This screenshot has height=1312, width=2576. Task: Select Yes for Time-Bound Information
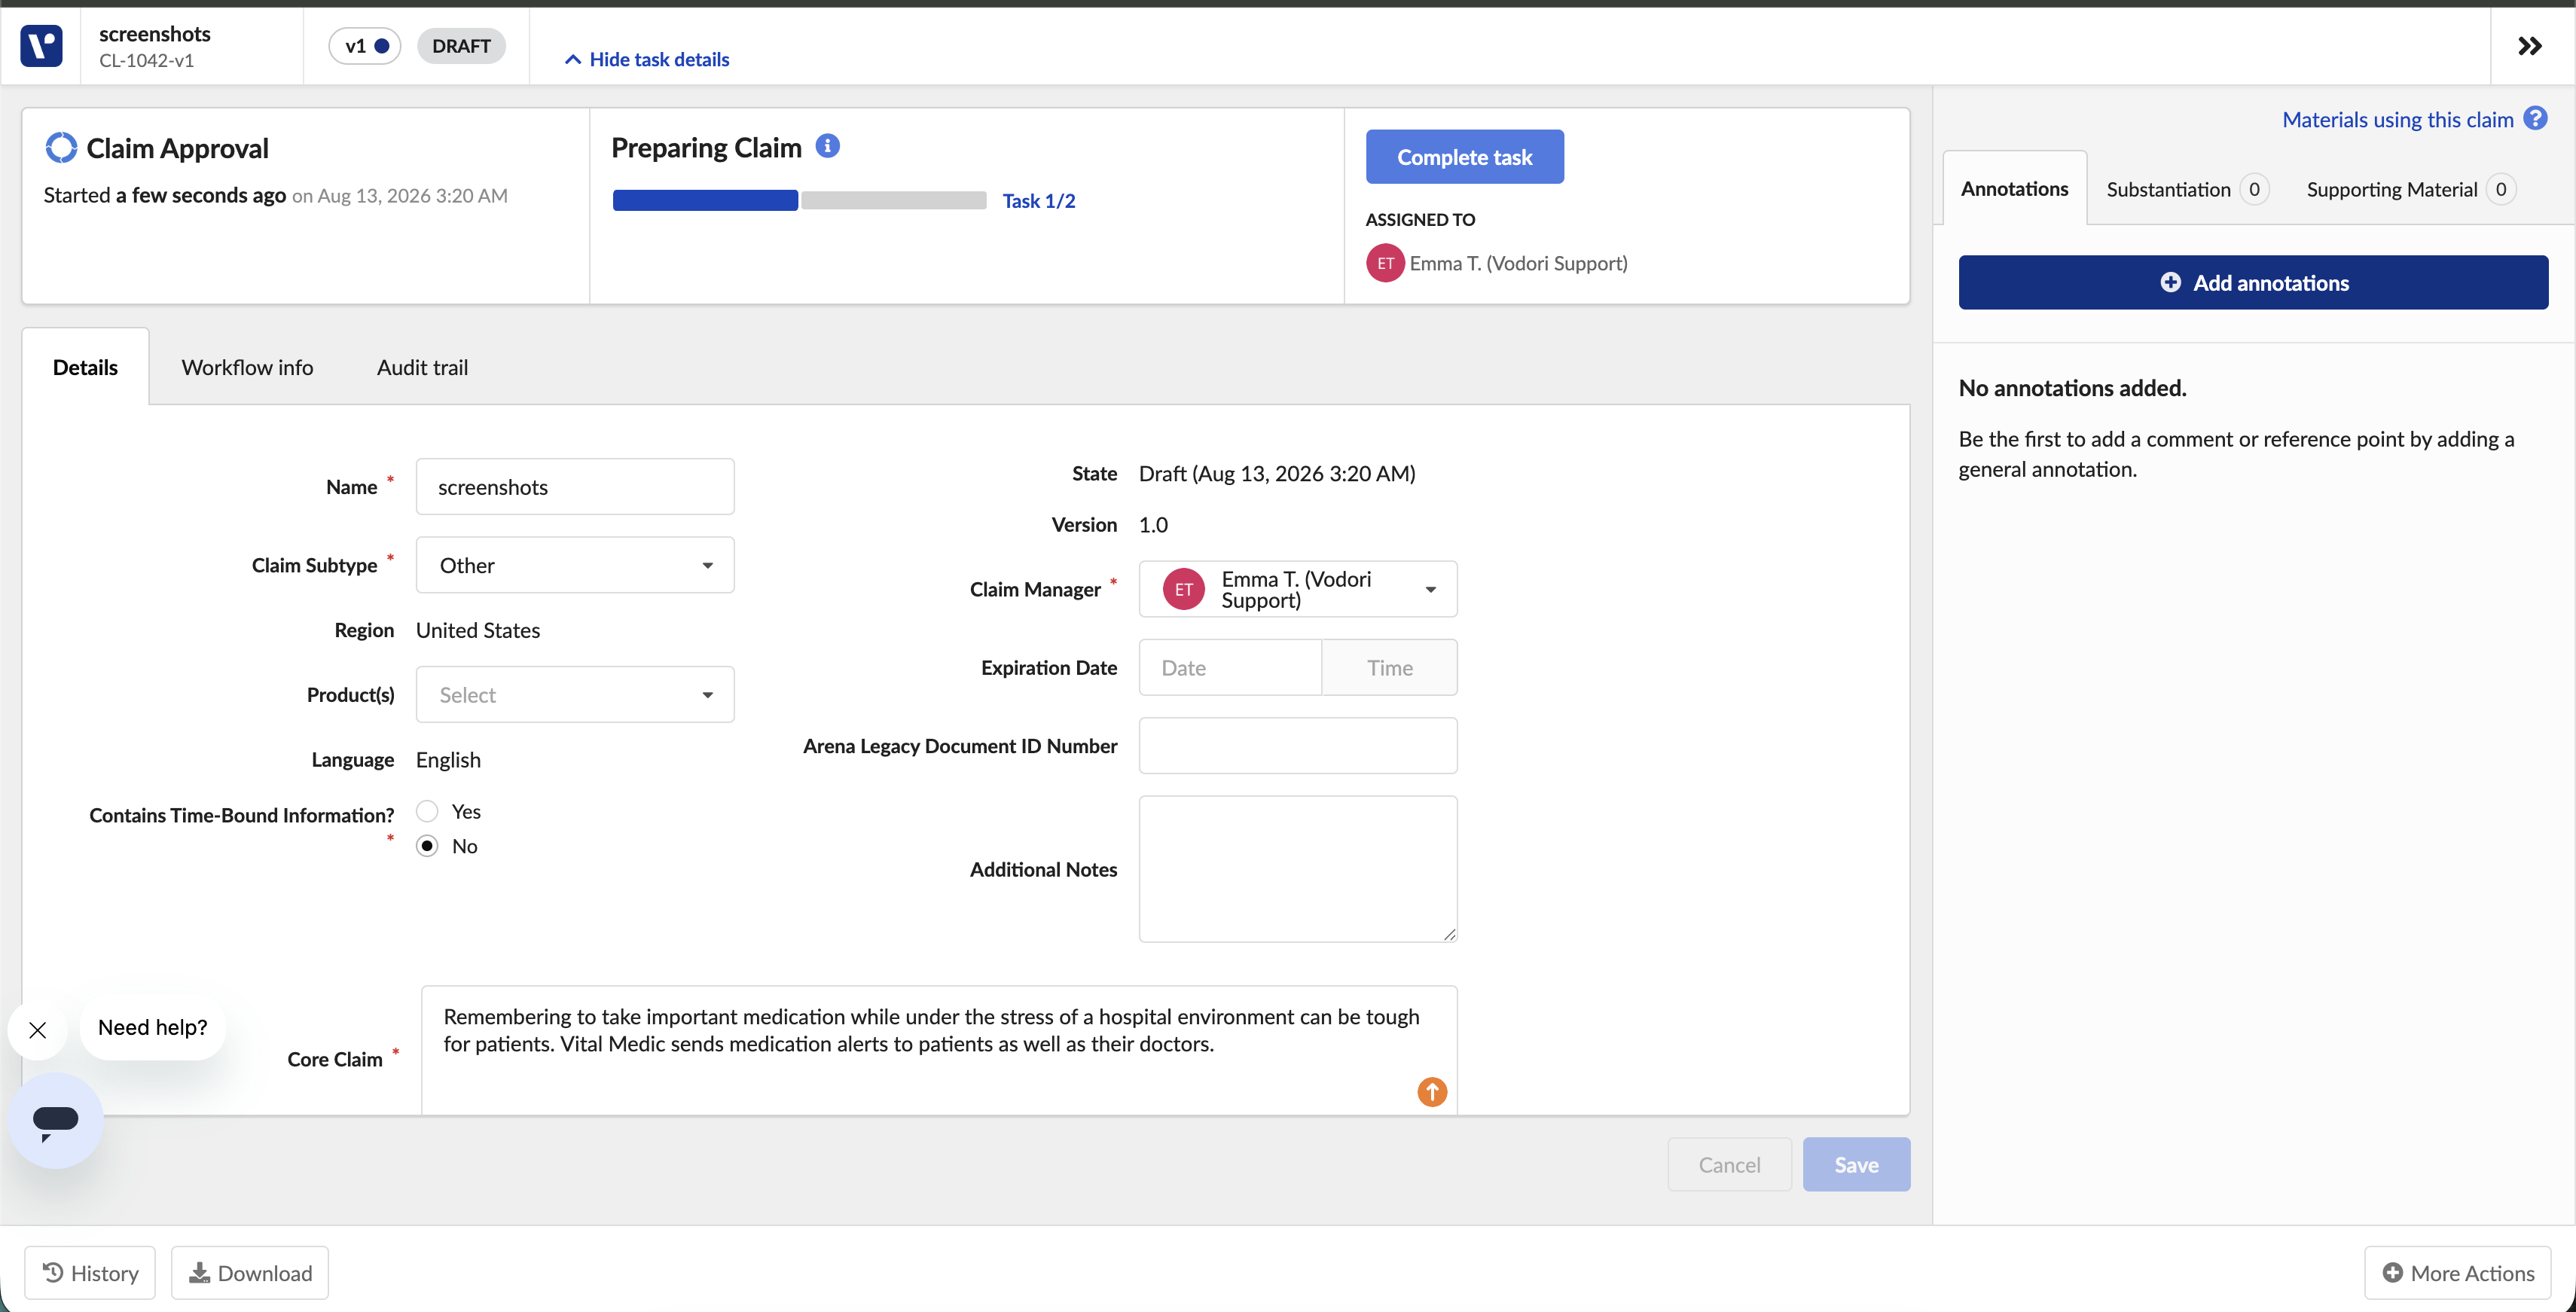coord(427,811)
